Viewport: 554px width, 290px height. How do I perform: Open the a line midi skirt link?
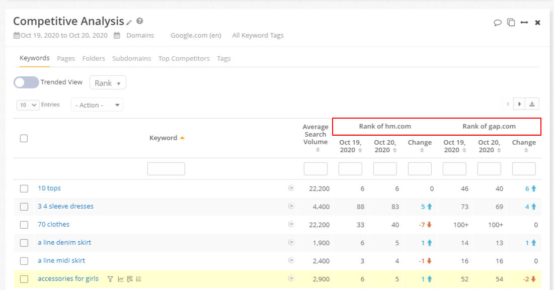(61, 260)
